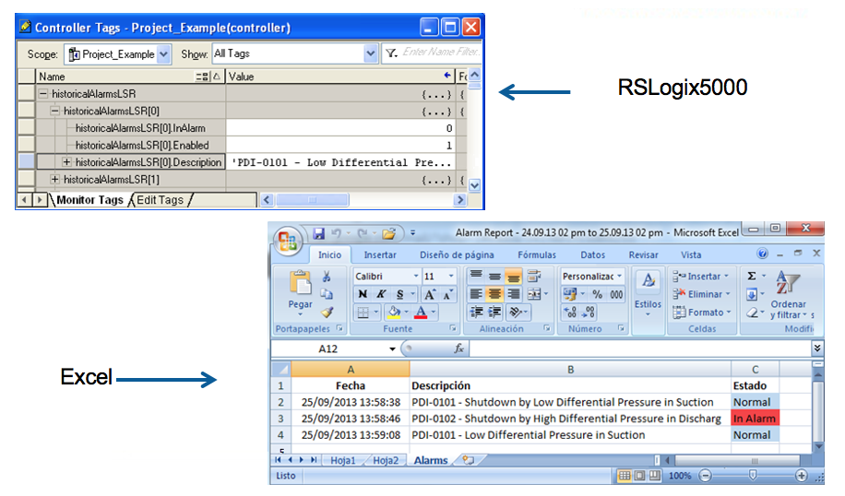Image resolution: width=845 pixels, height=496 pixels.
Task: Open Estilos styles gallery
Action: coord(648,293)
